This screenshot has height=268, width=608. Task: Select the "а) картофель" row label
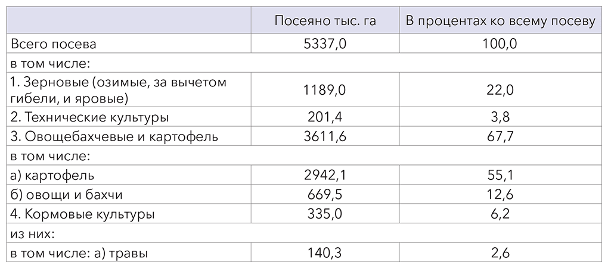point(52,175)
